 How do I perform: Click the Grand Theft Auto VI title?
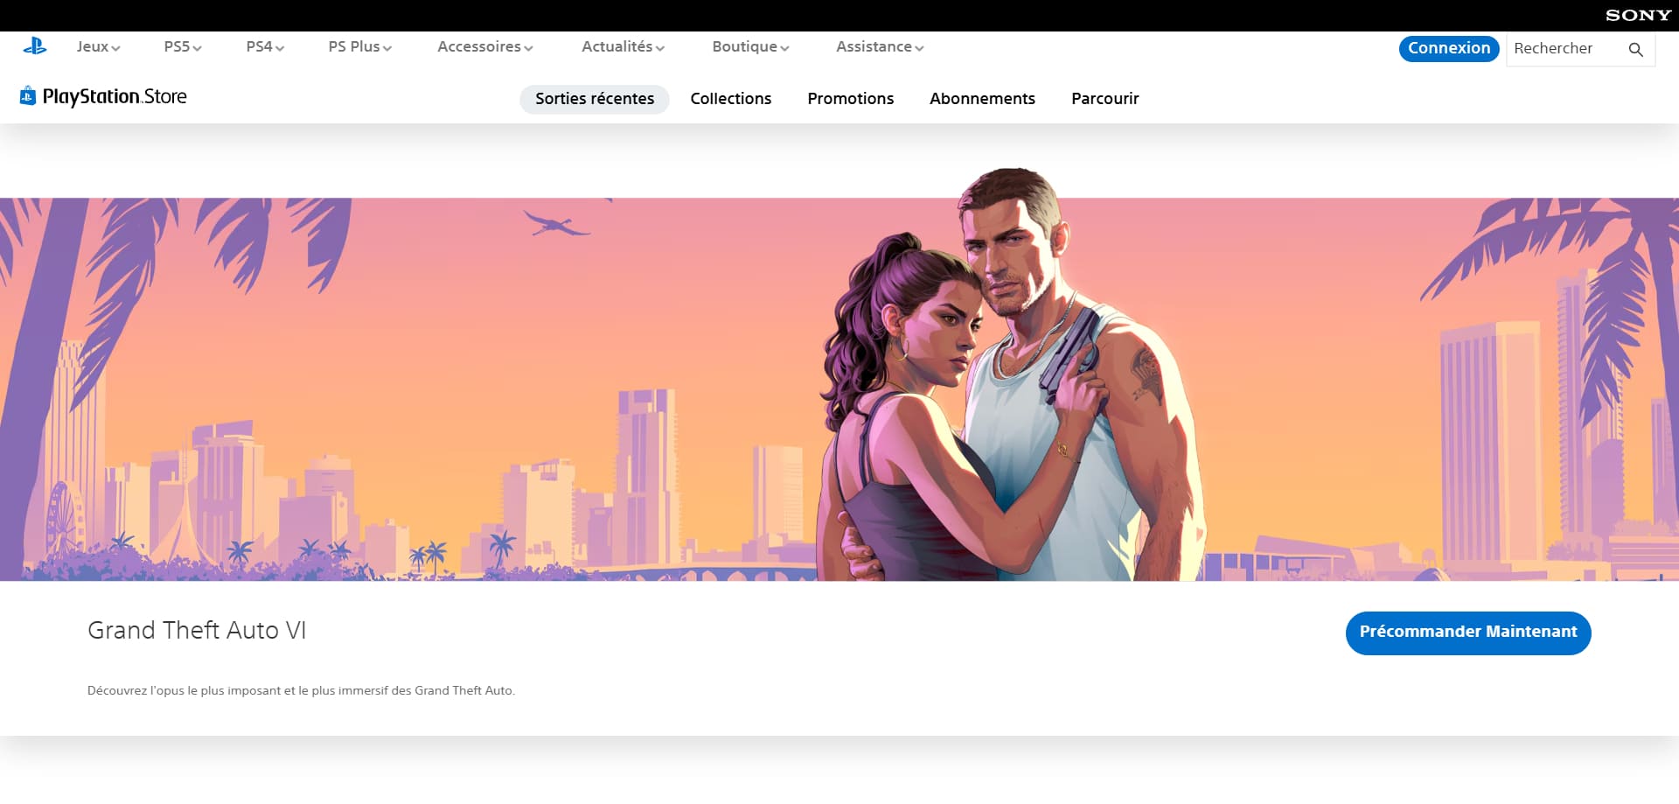coord(197,631)
